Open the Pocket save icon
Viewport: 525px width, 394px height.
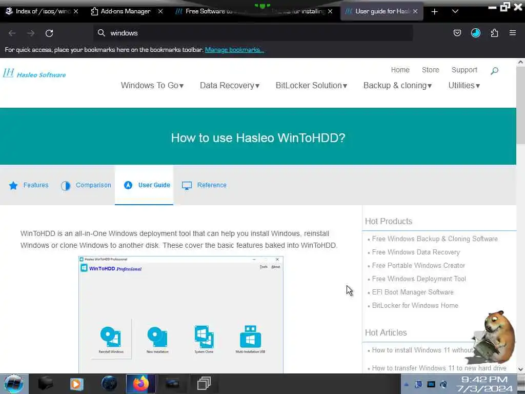457,33
